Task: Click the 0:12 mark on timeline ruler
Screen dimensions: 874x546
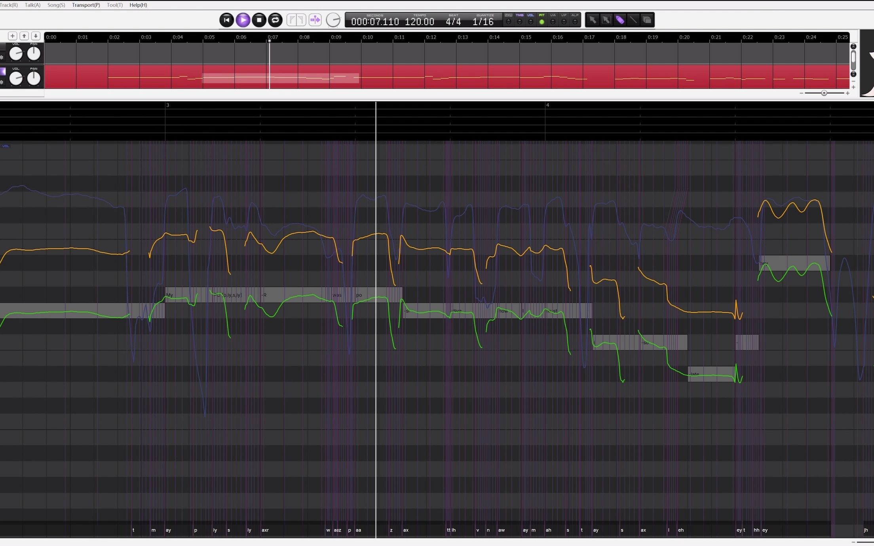Action: pyautogui.click(x=431, y=37)
